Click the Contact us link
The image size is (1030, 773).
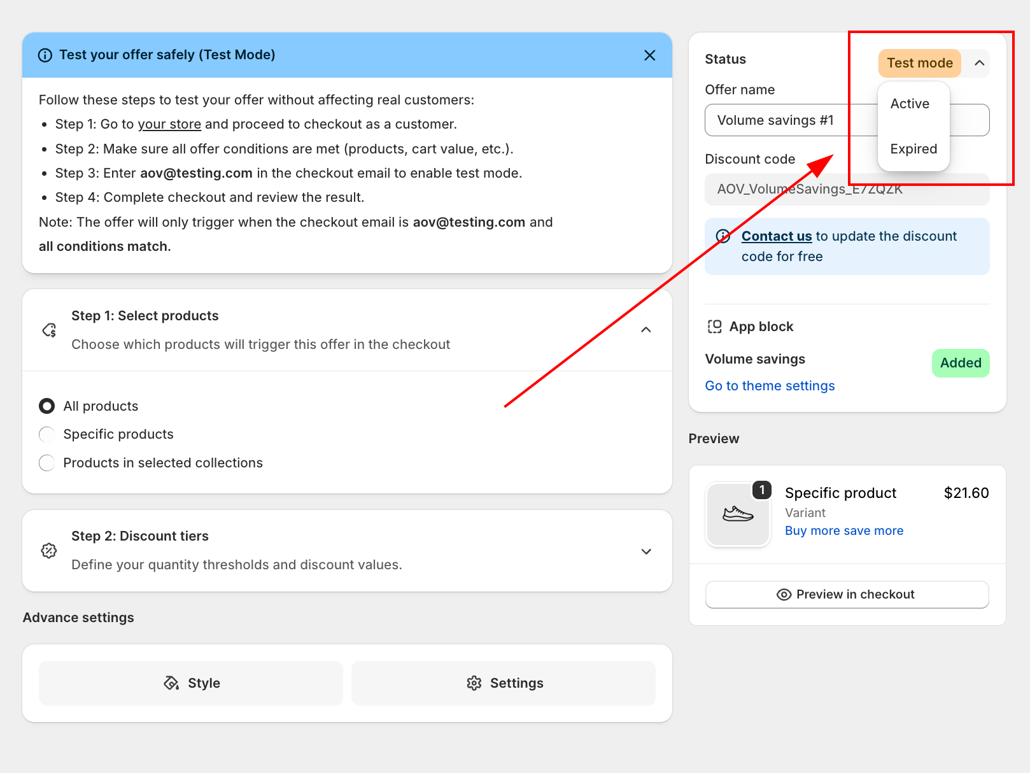[x=777, y=236]
